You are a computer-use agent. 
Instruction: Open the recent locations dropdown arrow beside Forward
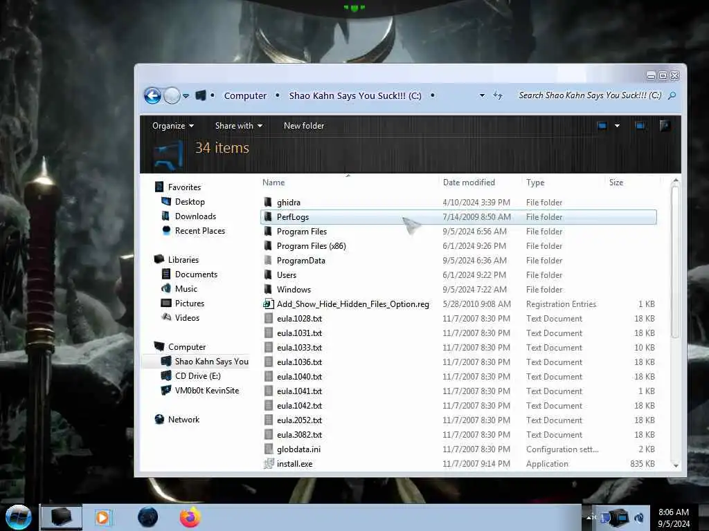(x=186, y=95)
